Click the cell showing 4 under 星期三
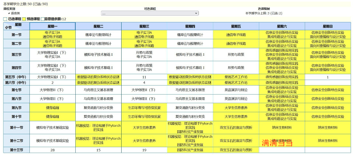Viewport: 353px width, 155px height. [144, 83]
